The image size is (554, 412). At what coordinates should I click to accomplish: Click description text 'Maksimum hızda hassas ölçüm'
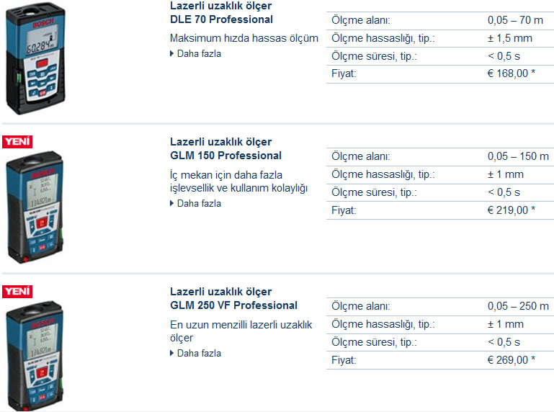coord(244,38)
